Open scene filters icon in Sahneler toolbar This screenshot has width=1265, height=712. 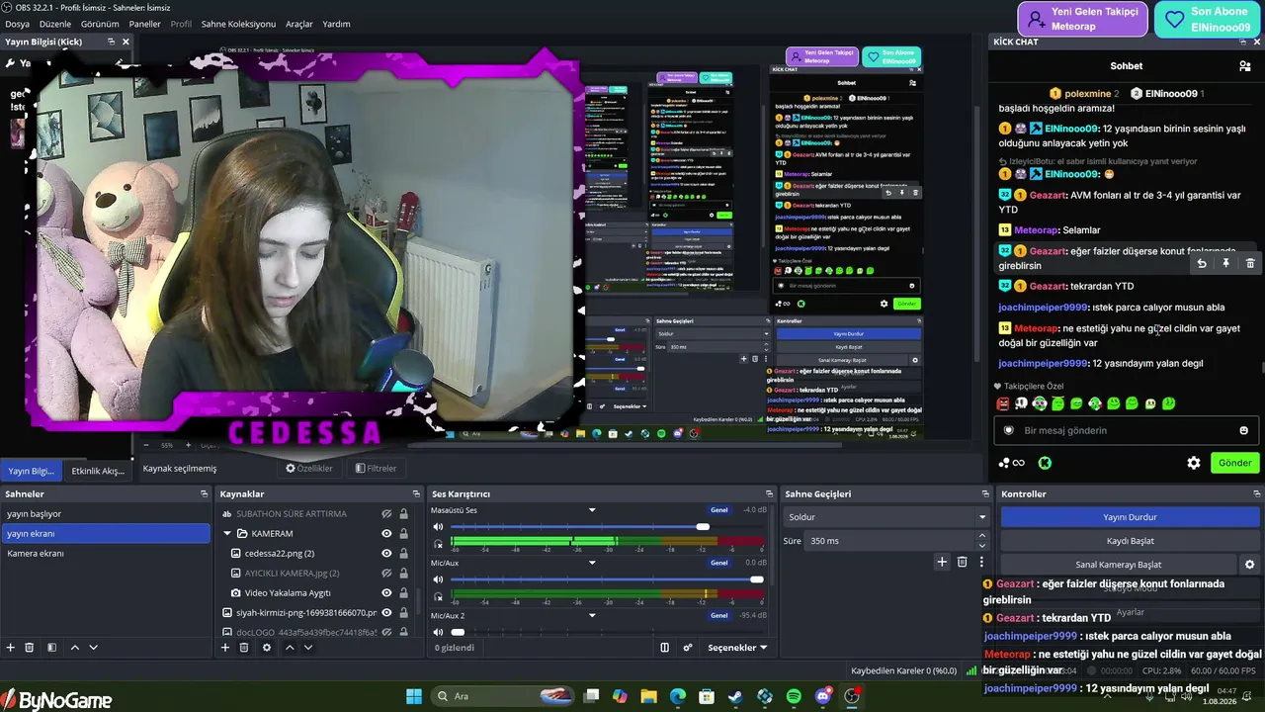tap(50, 648)
